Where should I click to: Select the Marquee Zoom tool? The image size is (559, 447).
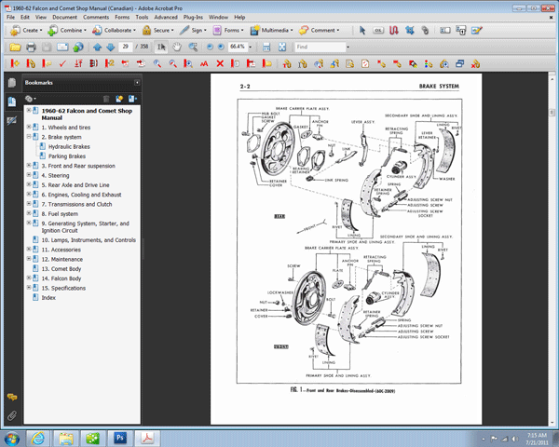[193, 47]
